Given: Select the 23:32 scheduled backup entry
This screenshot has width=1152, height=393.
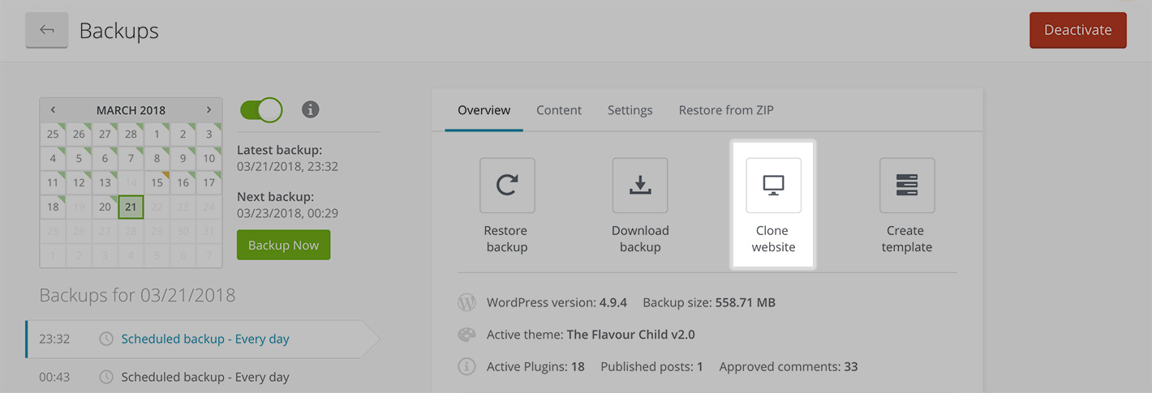Looking at the screenshot, I should pyautogui.click(x=204, y=339).
